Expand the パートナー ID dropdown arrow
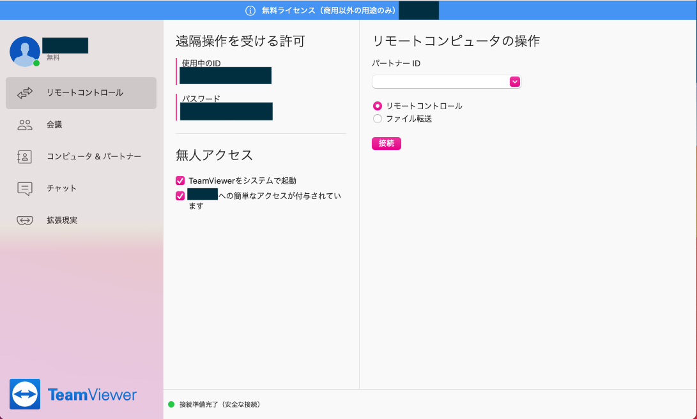Screen dimensions: 697x419 (x=514, y=82)
